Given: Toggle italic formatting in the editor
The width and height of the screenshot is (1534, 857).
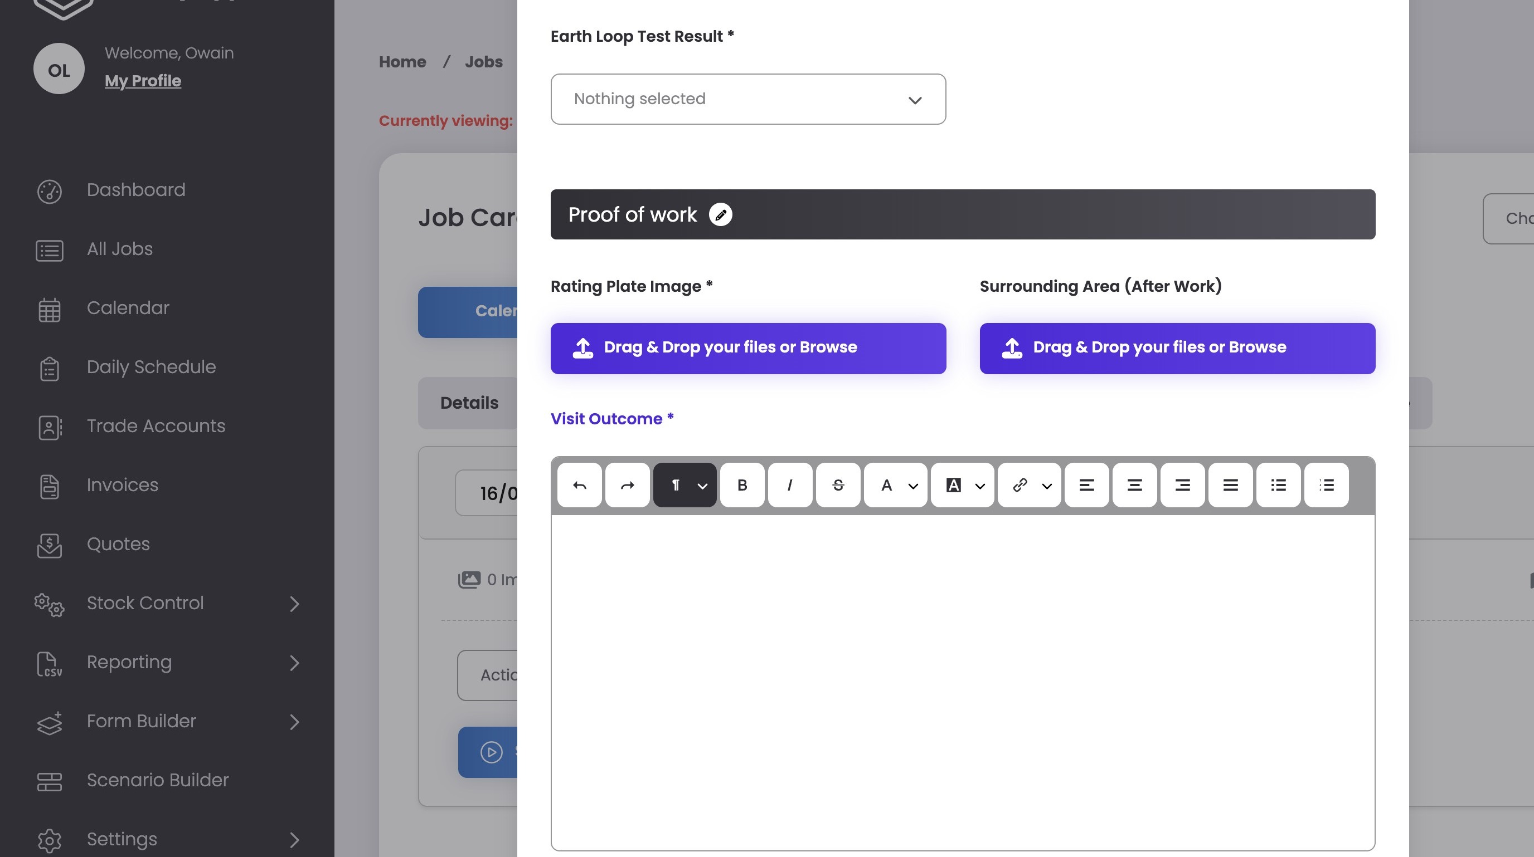Looking at the screenshot, I should pos(790,485).
